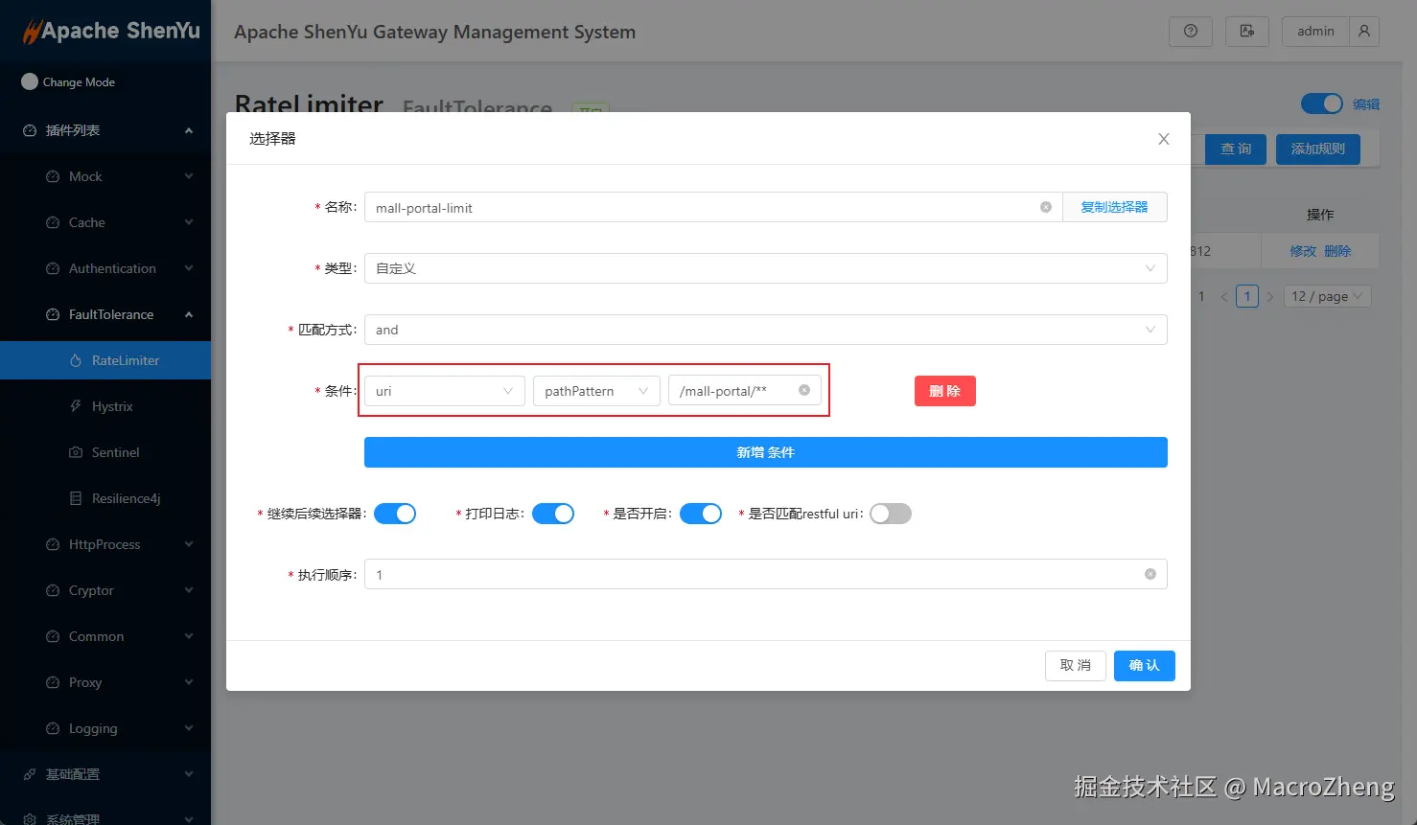Click the 新增 条件 add condition button
Image resolution: width=1417 pixels, height=825 pixels.
pos(766,452)
